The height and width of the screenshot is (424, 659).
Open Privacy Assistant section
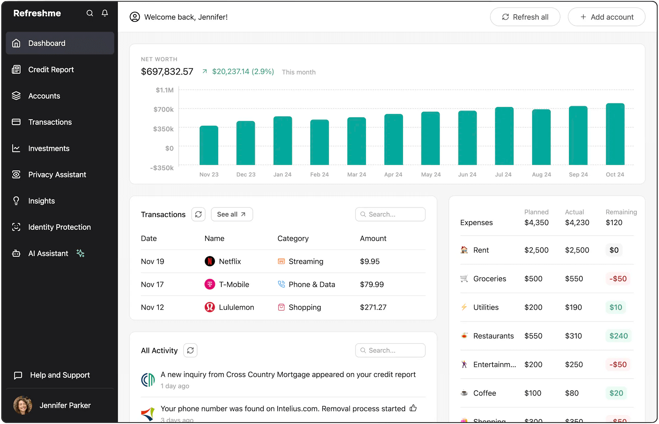pos(57,174)
